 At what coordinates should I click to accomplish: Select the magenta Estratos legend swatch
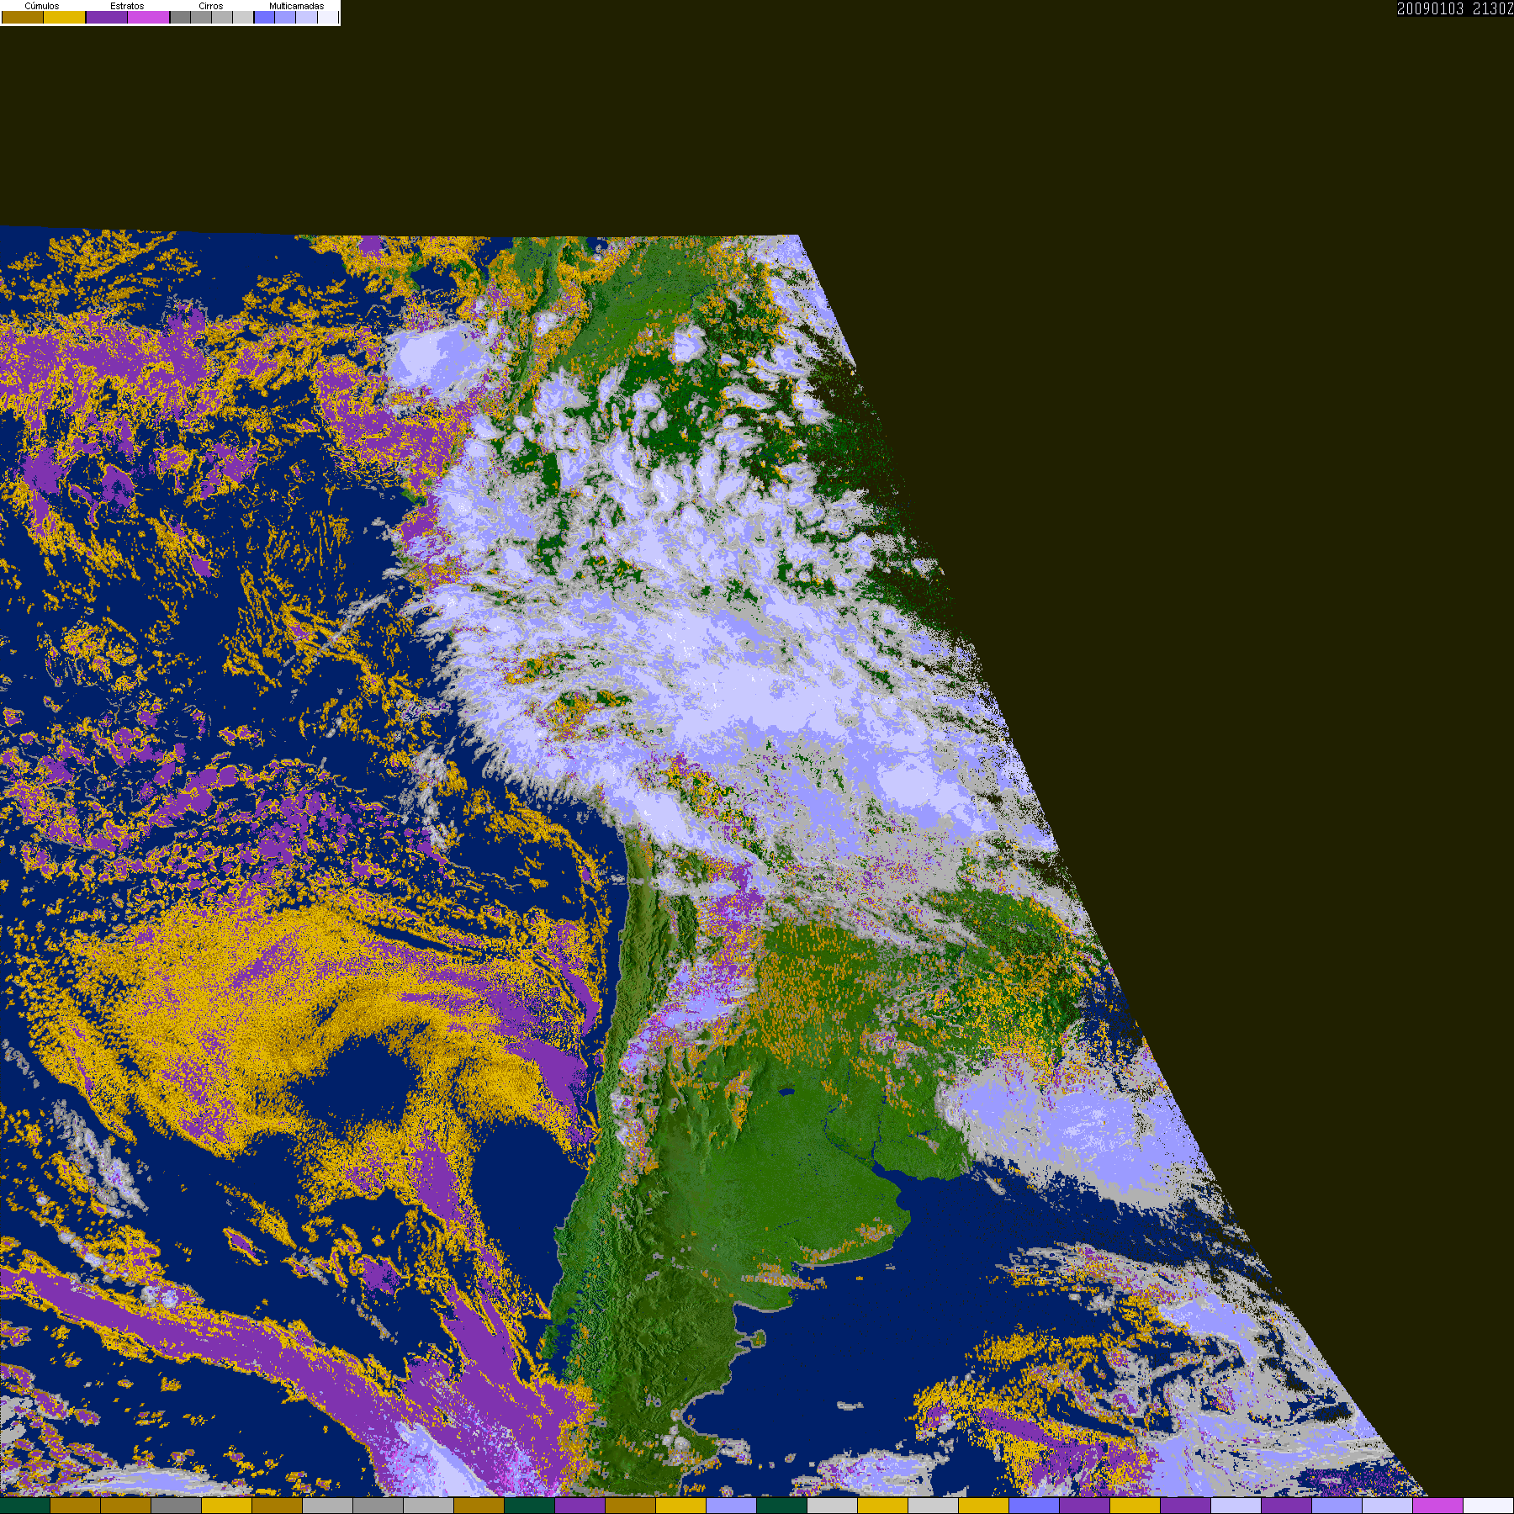148,17
